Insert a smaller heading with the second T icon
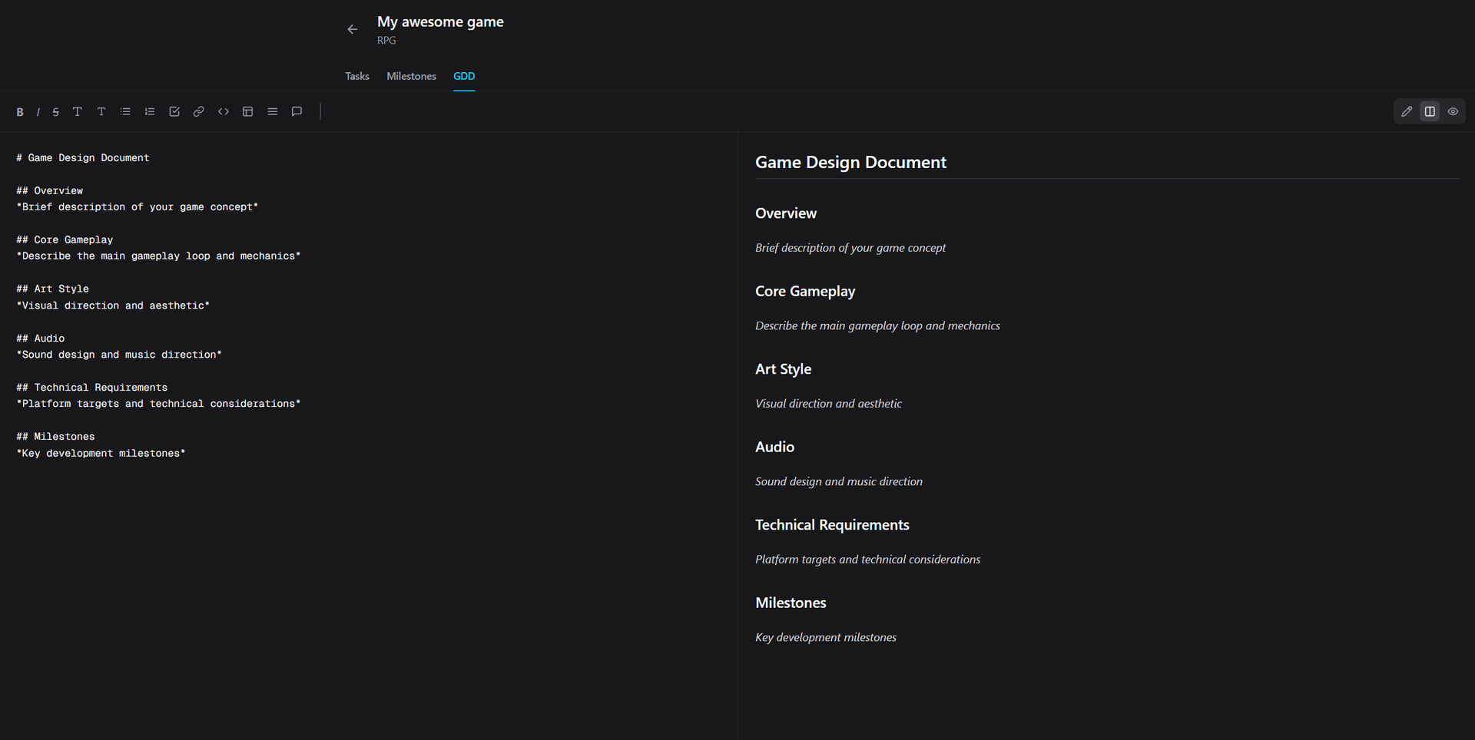 [x=101, y=112]
